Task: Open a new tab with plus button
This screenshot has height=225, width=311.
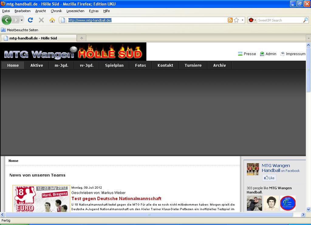Action: [x=81, y=38]
